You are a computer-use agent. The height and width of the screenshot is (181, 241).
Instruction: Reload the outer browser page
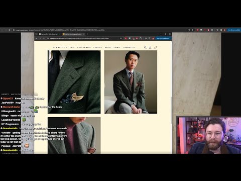click(10, 30)
